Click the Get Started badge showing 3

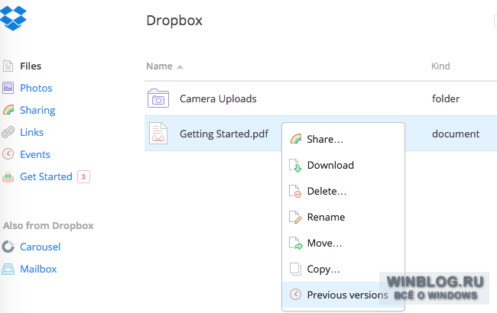pos(83,176)
